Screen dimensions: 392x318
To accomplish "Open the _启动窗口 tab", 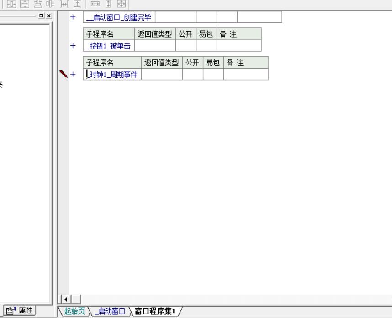I will tap(109, 312).
